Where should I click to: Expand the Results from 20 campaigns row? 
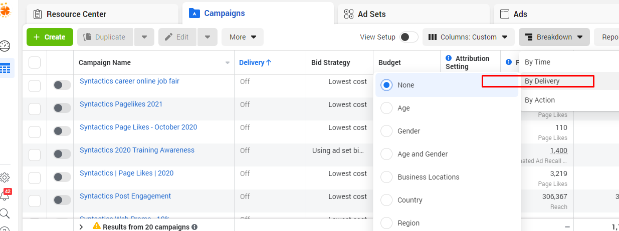coord(81,227)
